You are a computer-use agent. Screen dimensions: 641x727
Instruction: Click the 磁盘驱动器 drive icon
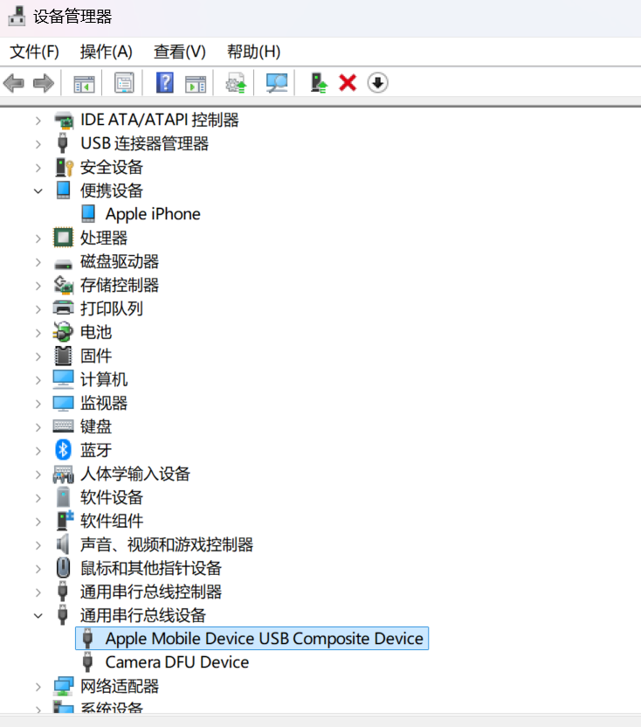[x=63, y=265]
